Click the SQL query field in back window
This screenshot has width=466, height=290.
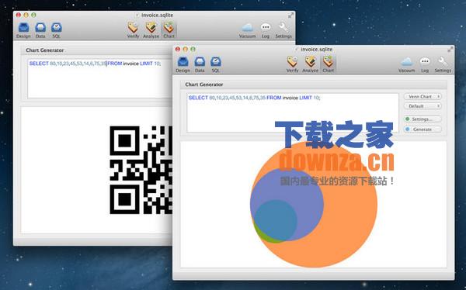100,78
